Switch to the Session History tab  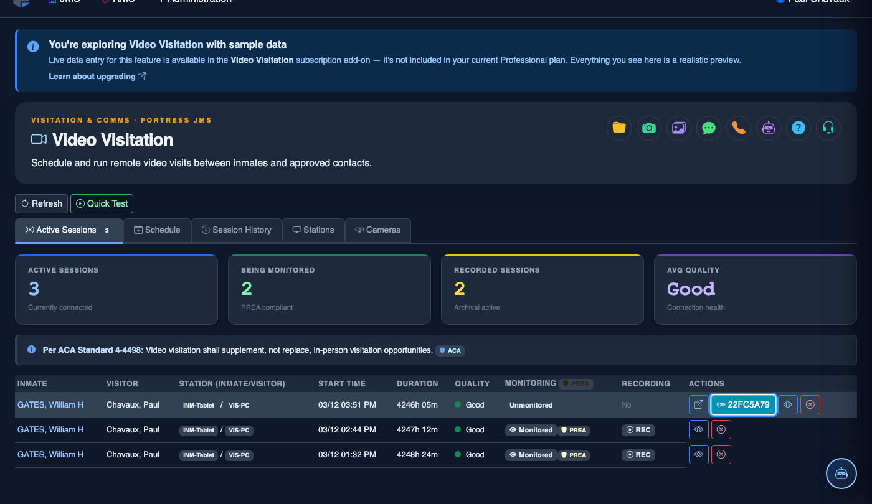click(x=237, y=230)
